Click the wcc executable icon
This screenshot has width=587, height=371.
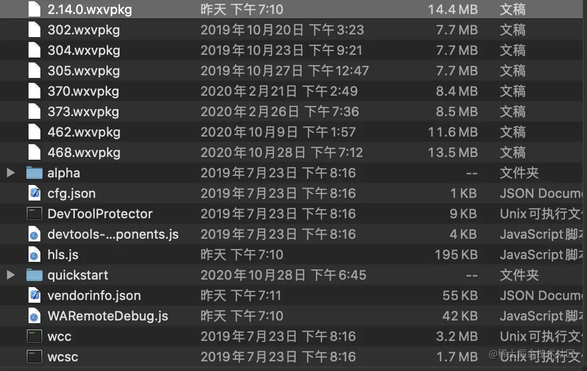(x=34, y=337)
